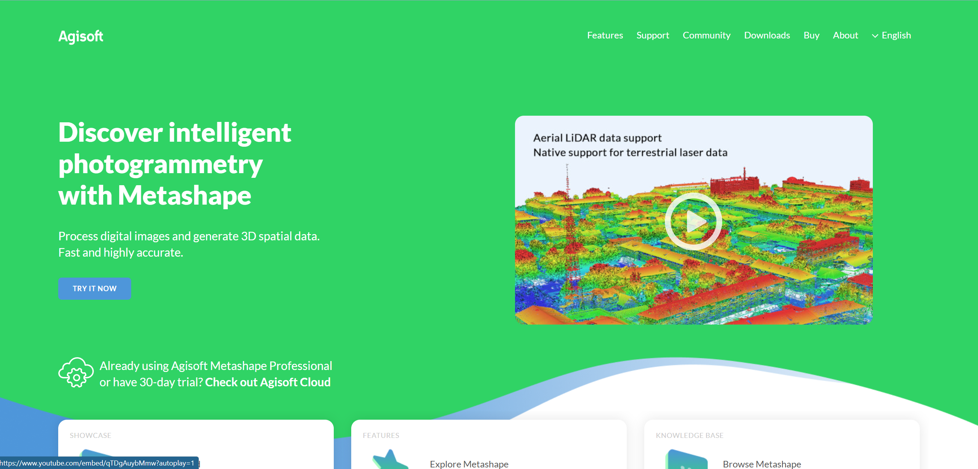
Task: Select the About menu item
Action: (x=845, y=35)
